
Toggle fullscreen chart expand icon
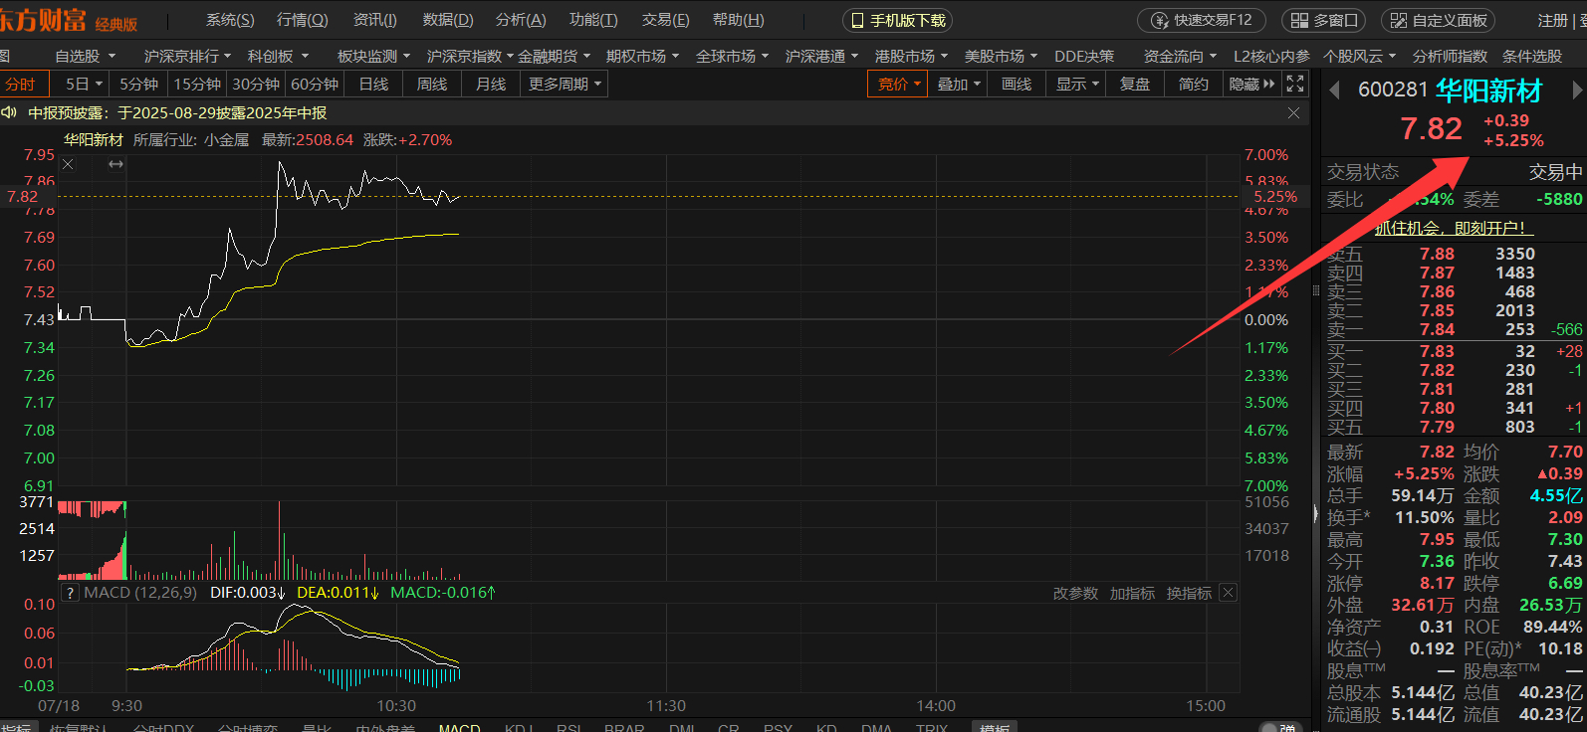[1294, 84]
